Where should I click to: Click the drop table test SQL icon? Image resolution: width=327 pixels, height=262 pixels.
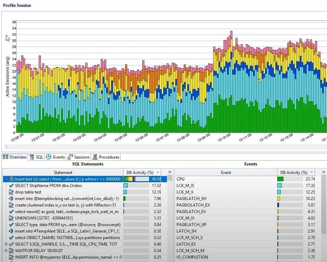pos(11,192)
